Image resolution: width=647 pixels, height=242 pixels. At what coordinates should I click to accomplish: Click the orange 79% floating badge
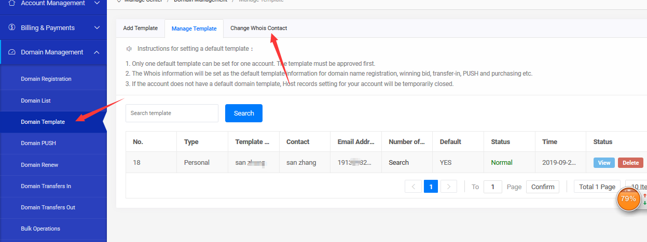pyautogui.click(x=628, y=198)
